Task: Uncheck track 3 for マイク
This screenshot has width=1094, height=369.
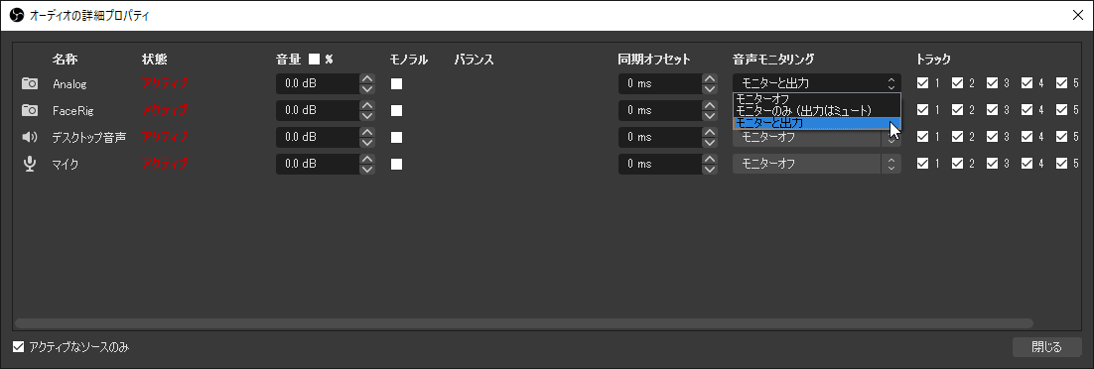Action: pos(992,164)
